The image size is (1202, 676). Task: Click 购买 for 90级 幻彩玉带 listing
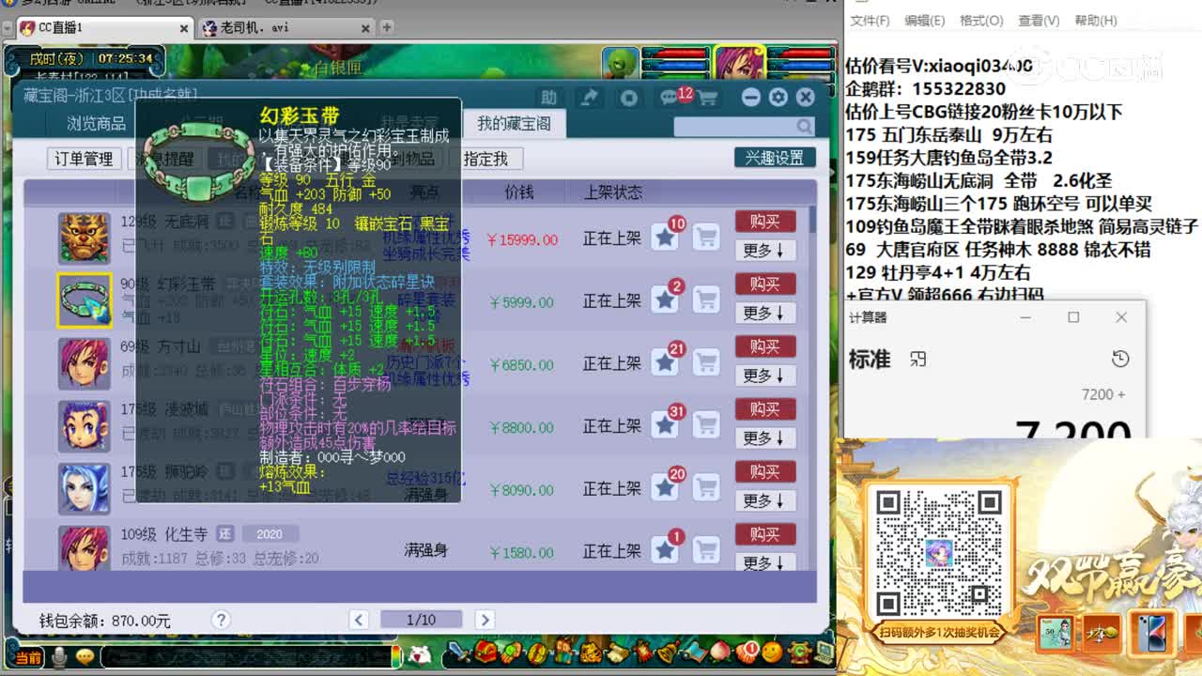(x=765, y=284)
